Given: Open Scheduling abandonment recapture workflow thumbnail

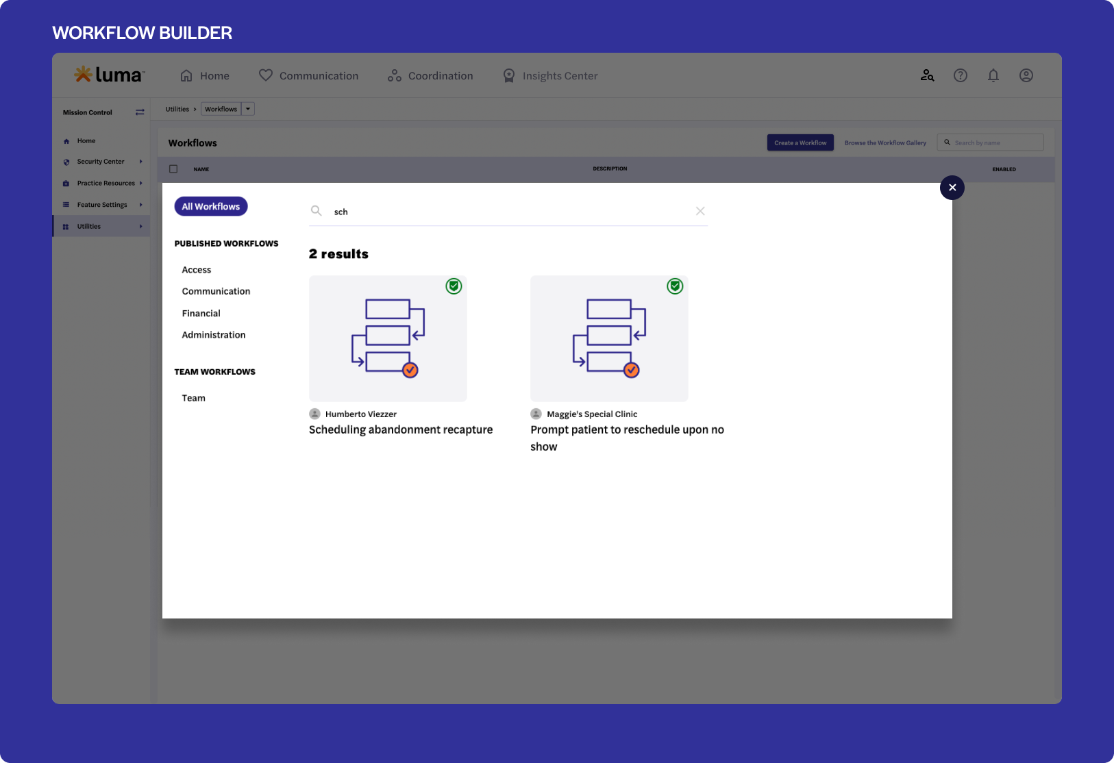Looking at the screenshot, I should coord(388,338).
